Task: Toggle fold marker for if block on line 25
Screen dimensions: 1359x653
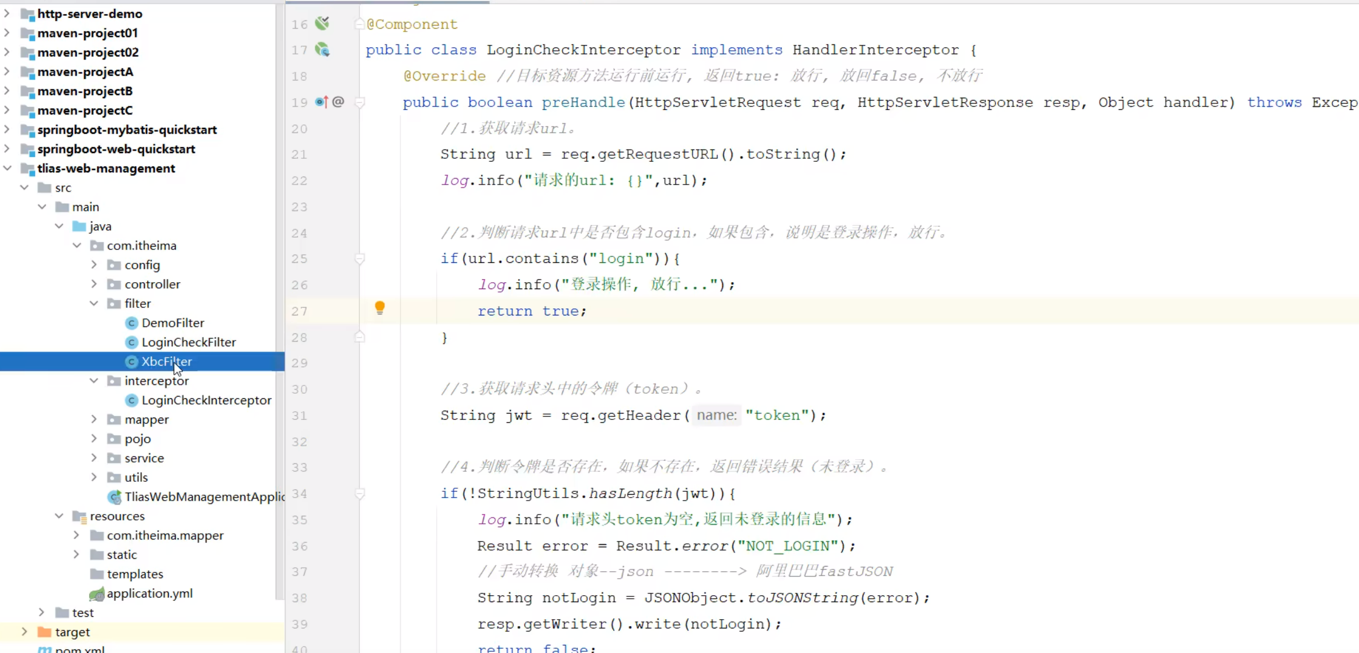Action: coord(360,258)
